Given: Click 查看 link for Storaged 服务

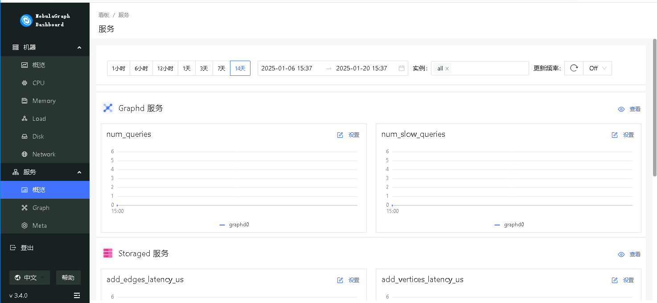Looking at the screenshot, I should tap(635, 254).
